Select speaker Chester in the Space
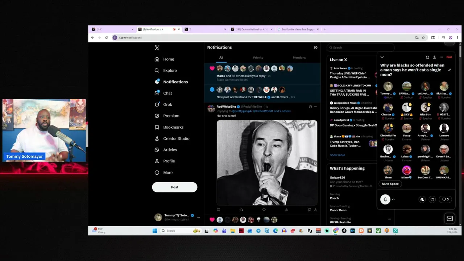This screenshot has height=261, width=464. coord(388,111)
